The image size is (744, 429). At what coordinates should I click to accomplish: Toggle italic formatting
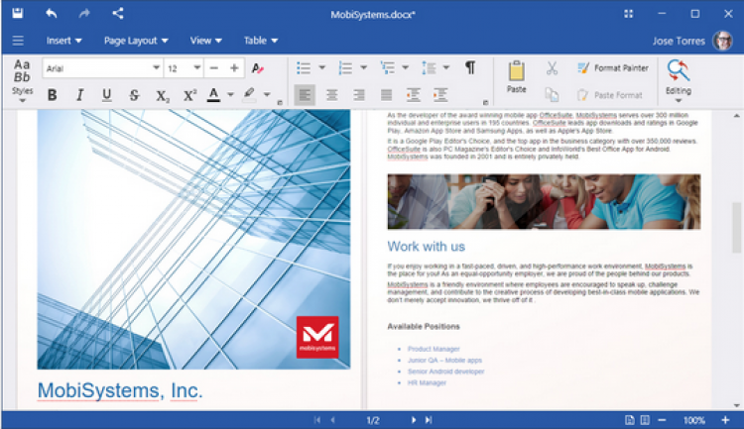point(79,95)
